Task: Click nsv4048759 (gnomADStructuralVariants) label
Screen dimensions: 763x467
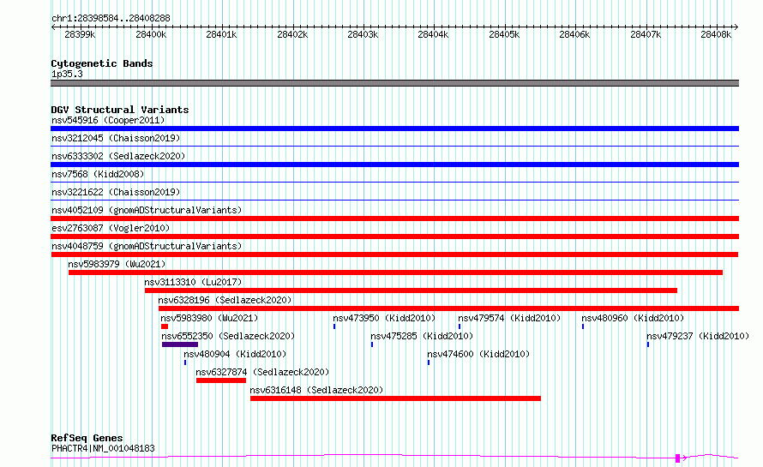Action: coord(147,246)
